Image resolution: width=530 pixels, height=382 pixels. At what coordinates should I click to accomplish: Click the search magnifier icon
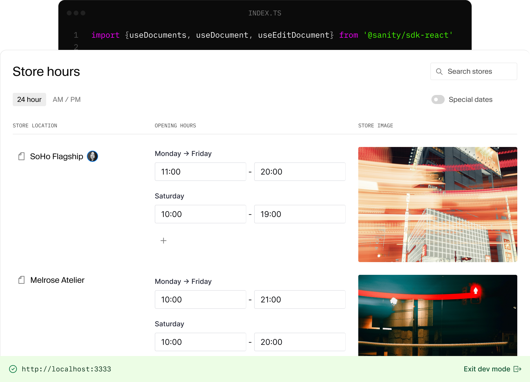[439, 72]
